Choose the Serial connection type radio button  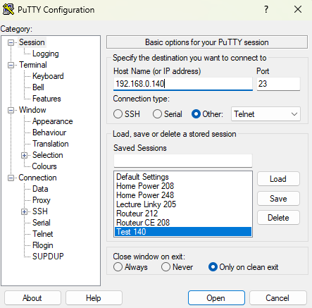click(157, 114)
